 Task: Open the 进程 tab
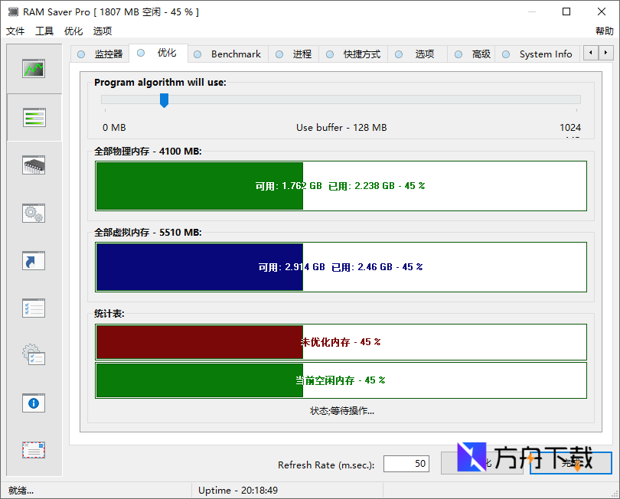click(x=300, y=54)
